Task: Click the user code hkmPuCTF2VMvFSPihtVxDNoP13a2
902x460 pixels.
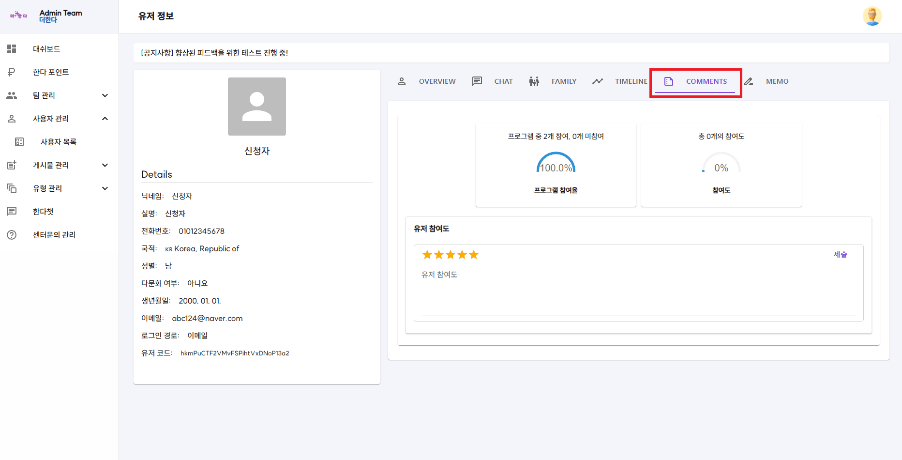Action: point(235,353)
